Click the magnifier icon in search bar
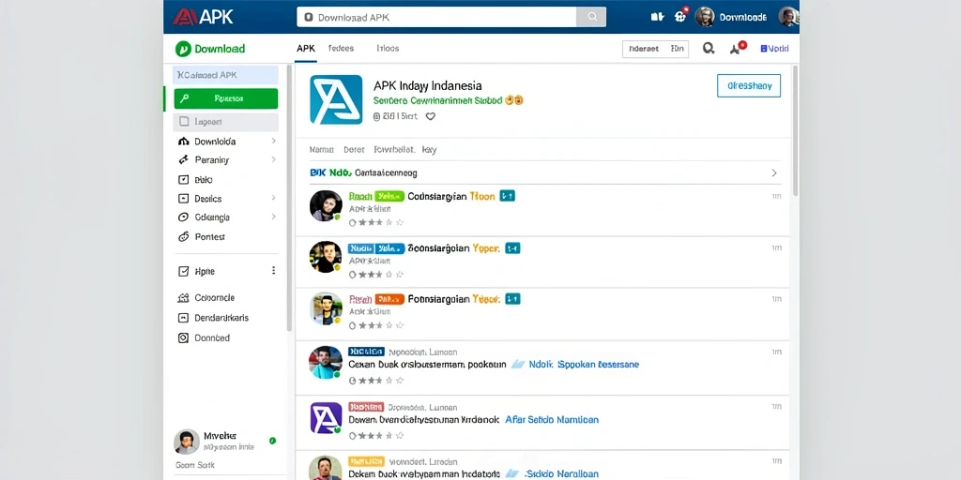The image size is (961, 480). pos(591,17)
